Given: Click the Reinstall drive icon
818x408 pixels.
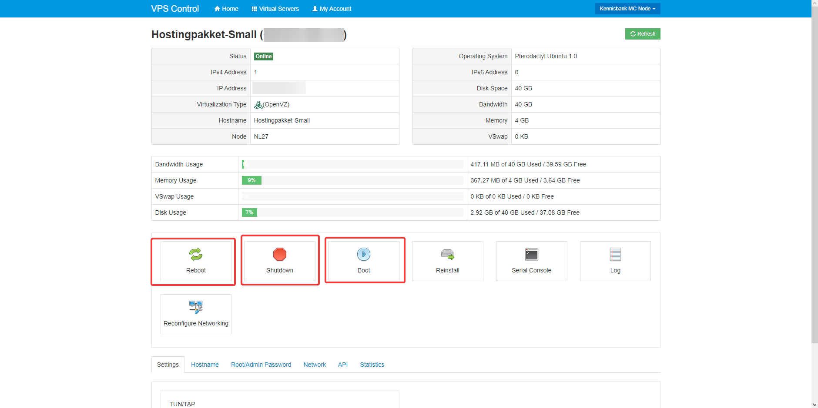Looking at the screenshot, I should 447,254.
